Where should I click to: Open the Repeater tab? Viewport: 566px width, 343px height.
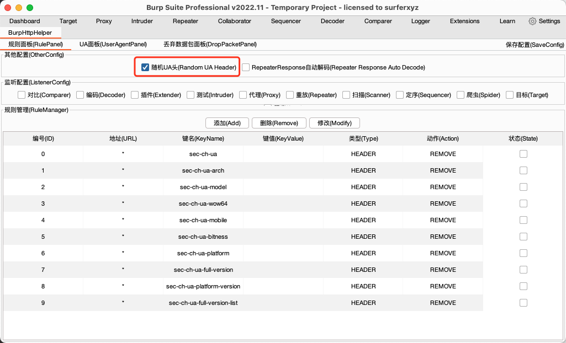click(x=185, y=22)
